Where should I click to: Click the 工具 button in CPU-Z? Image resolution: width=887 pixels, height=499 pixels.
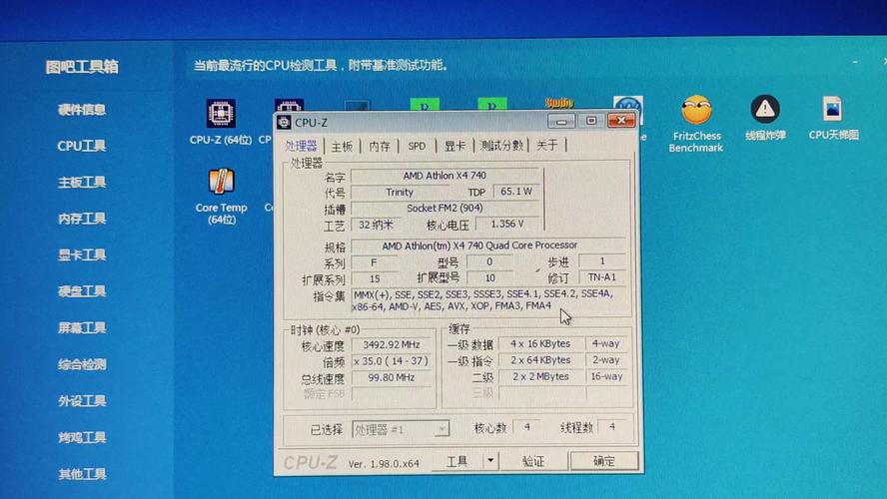[x=457, y=462]
